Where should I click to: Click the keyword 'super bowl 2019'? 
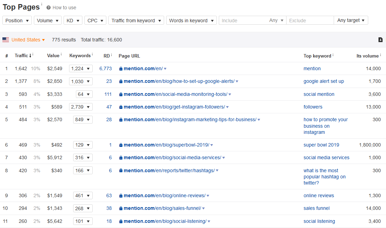tap(321, 145)
